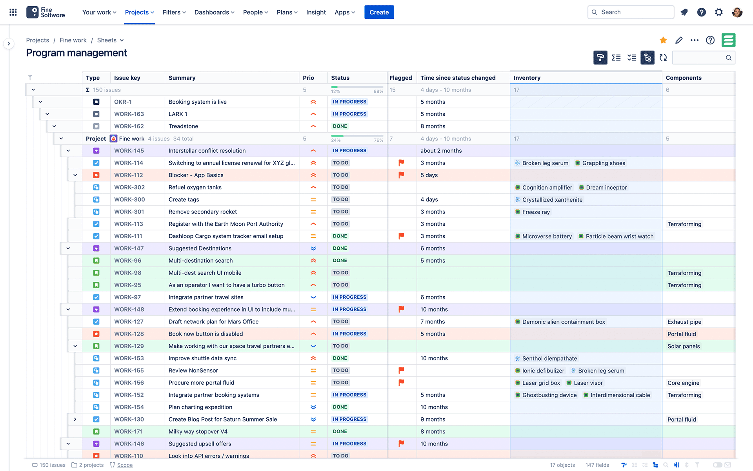Activate the hierarchy tree view icon
Viewport: 753px width, 471px height.
647,58
